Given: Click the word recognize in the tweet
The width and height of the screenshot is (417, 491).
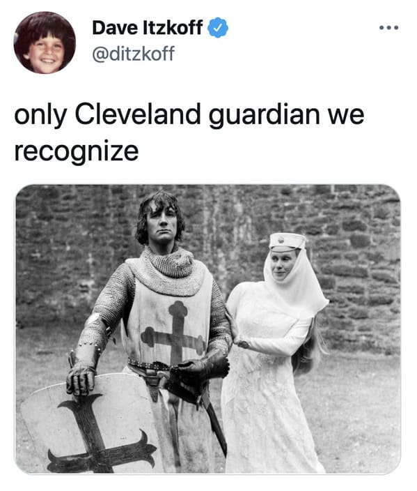Looking at the screenshot, I should click(x=77, y=152).
